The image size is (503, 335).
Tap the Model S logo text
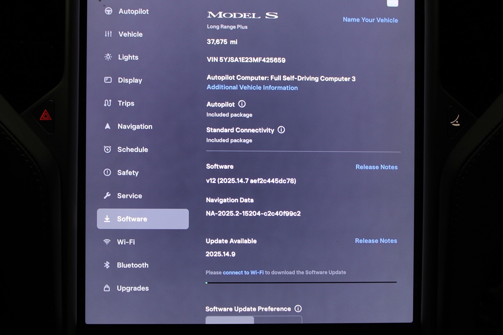(242, 15)
